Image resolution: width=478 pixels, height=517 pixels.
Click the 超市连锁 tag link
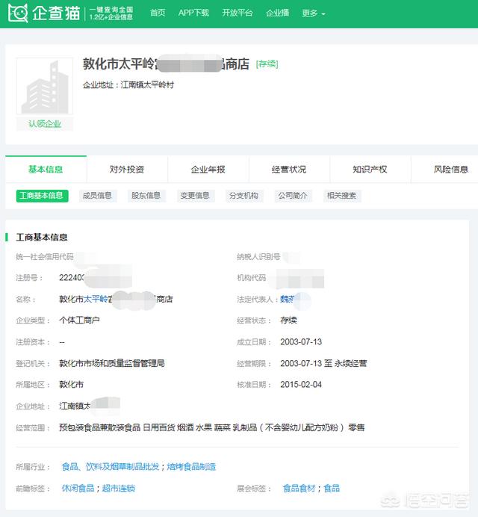coord(118,489)
